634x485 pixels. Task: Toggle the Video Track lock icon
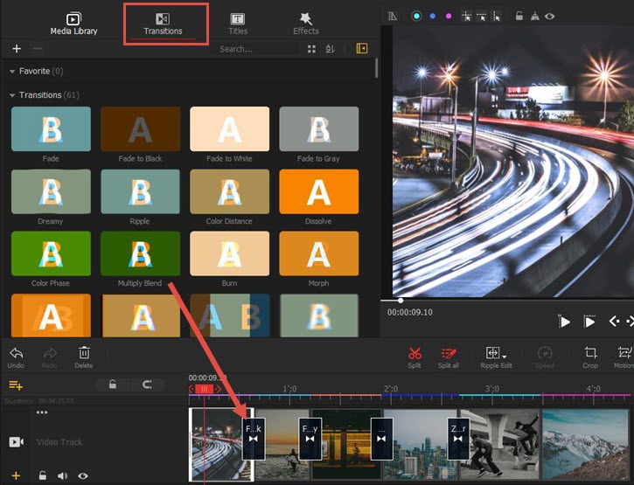point(42,476)
